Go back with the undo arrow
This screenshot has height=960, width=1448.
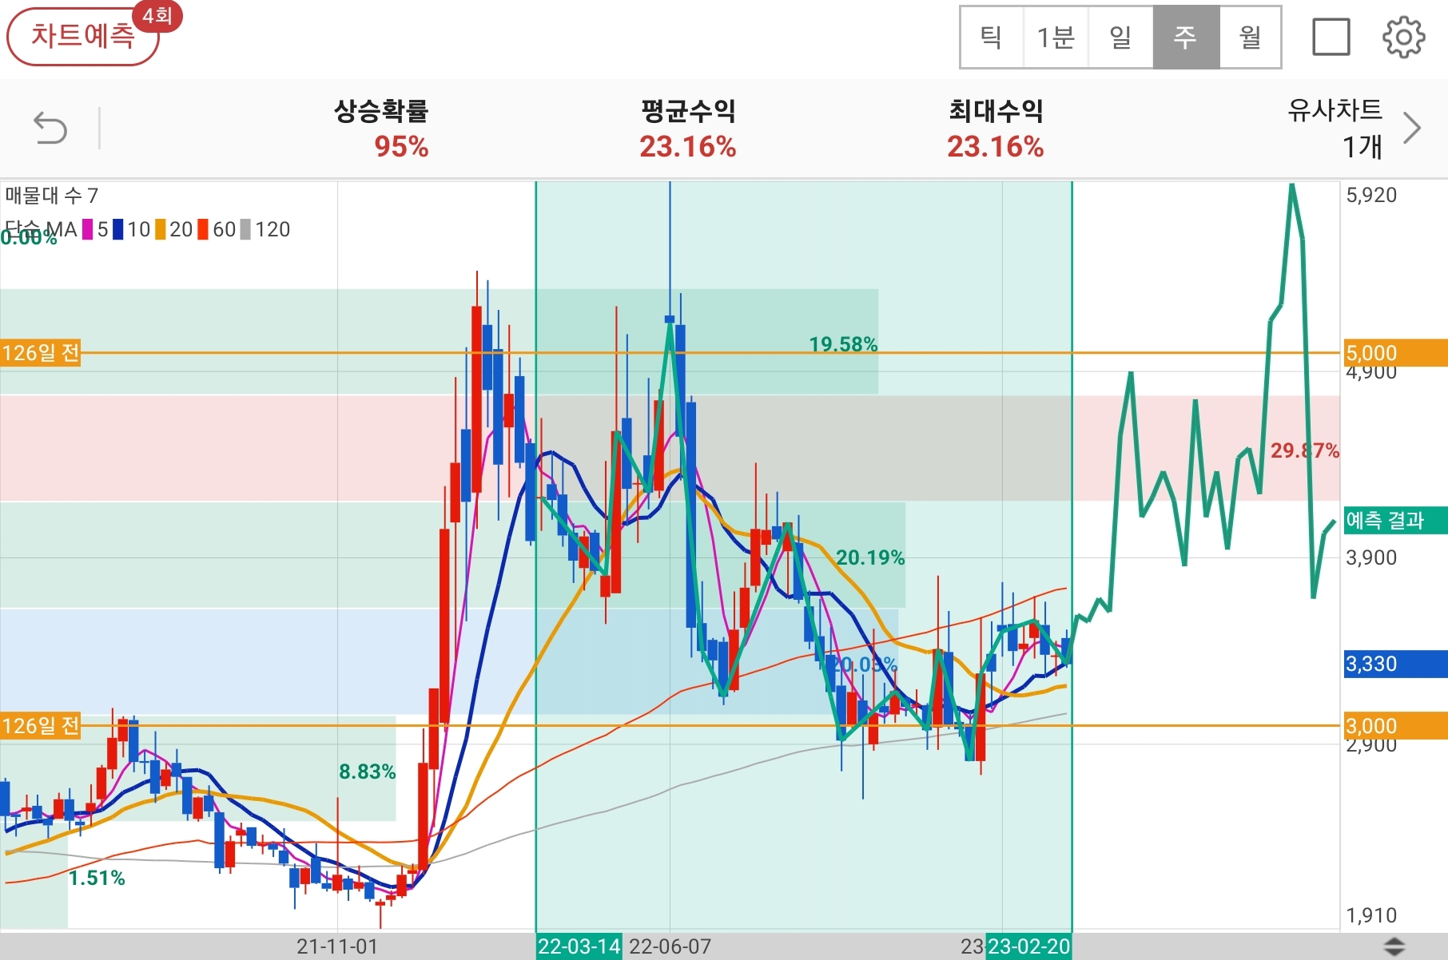point(50,128)
